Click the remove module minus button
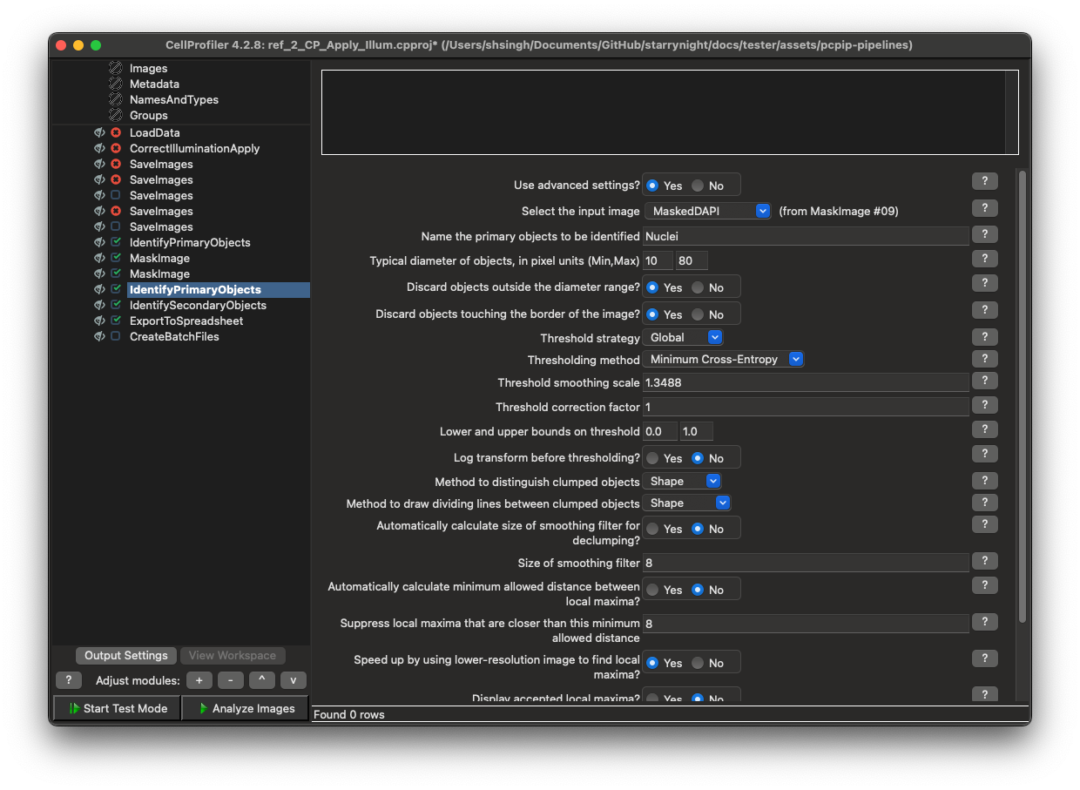 point(230,680)
